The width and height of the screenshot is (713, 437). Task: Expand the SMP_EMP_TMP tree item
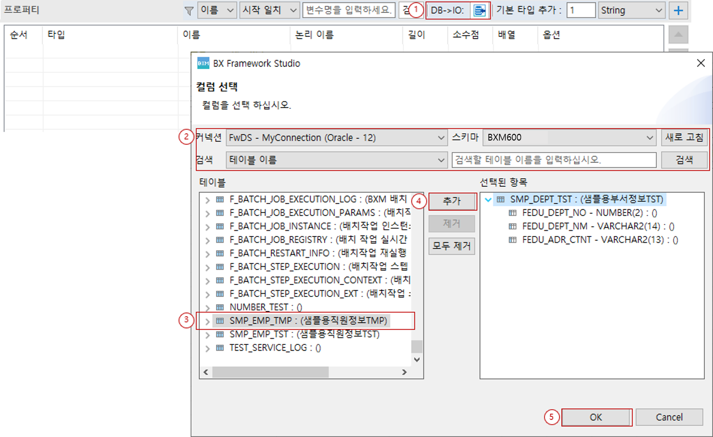click(207, 320)
